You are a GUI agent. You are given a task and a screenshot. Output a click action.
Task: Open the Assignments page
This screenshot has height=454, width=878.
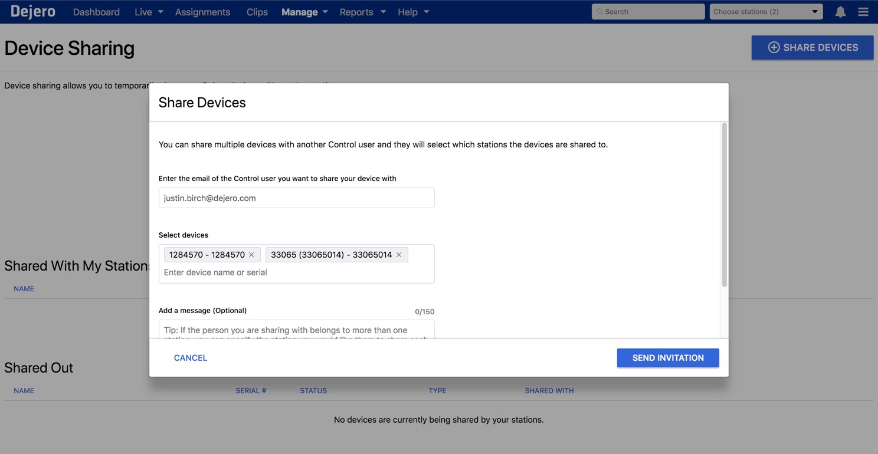tap(202, 12)
